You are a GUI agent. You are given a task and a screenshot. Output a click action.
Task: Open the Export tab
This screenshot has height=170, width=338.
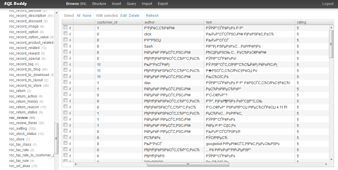pos(163,4)
